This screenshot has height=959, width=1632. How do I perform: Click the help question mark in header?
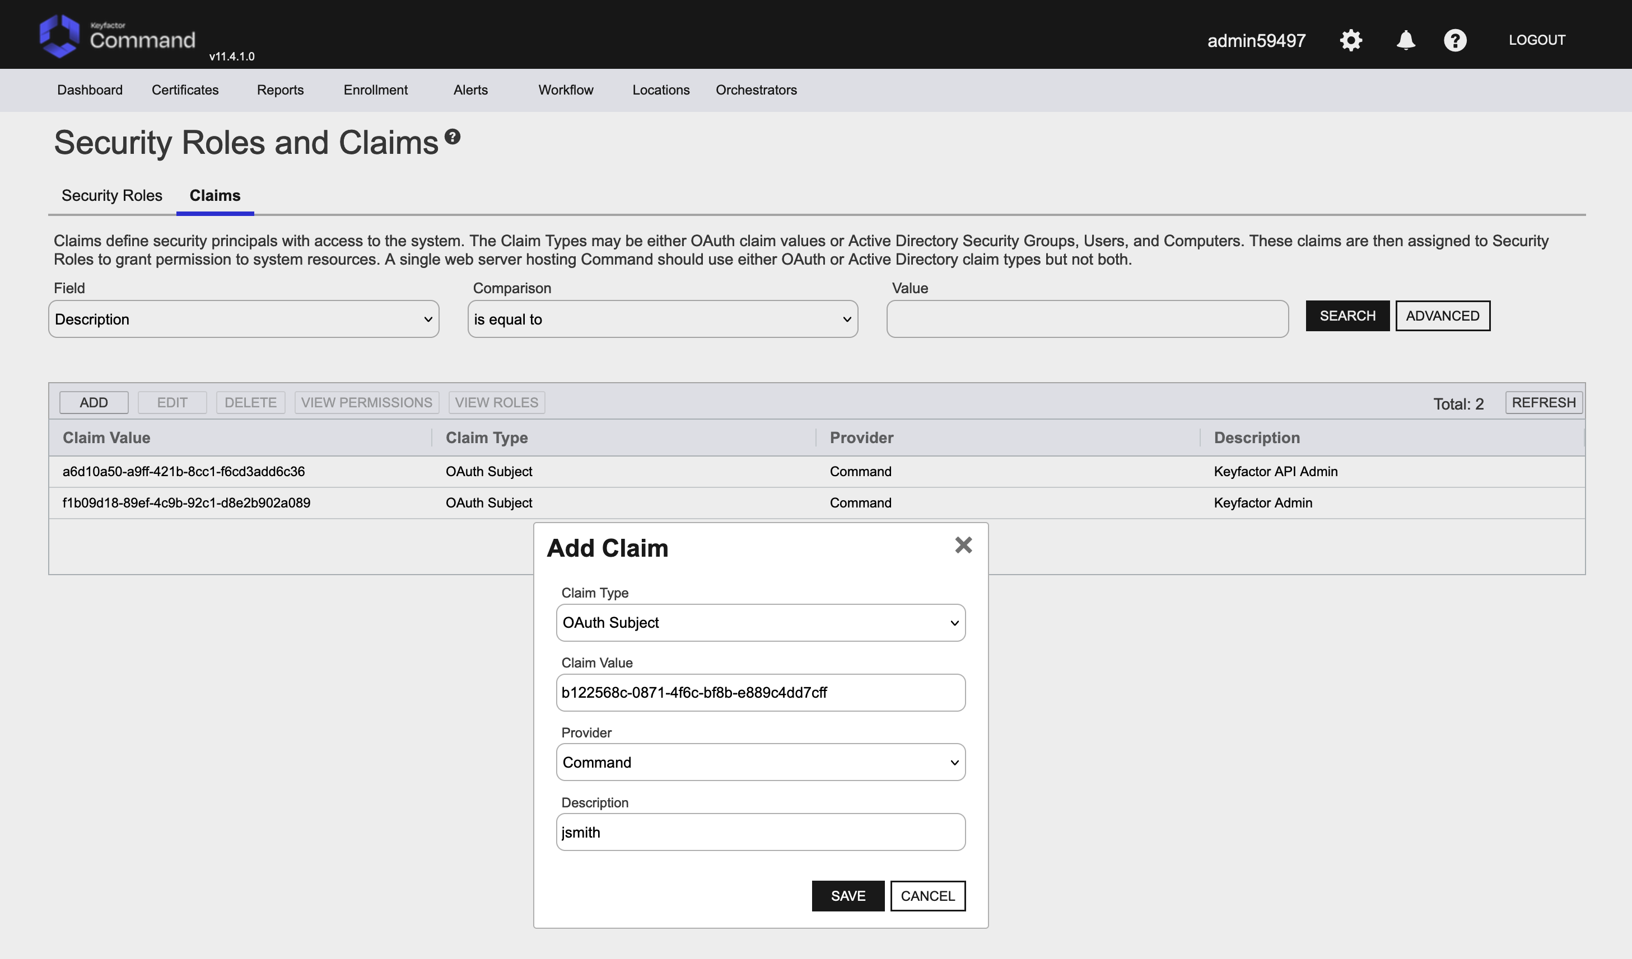[x=1454, y=40]
